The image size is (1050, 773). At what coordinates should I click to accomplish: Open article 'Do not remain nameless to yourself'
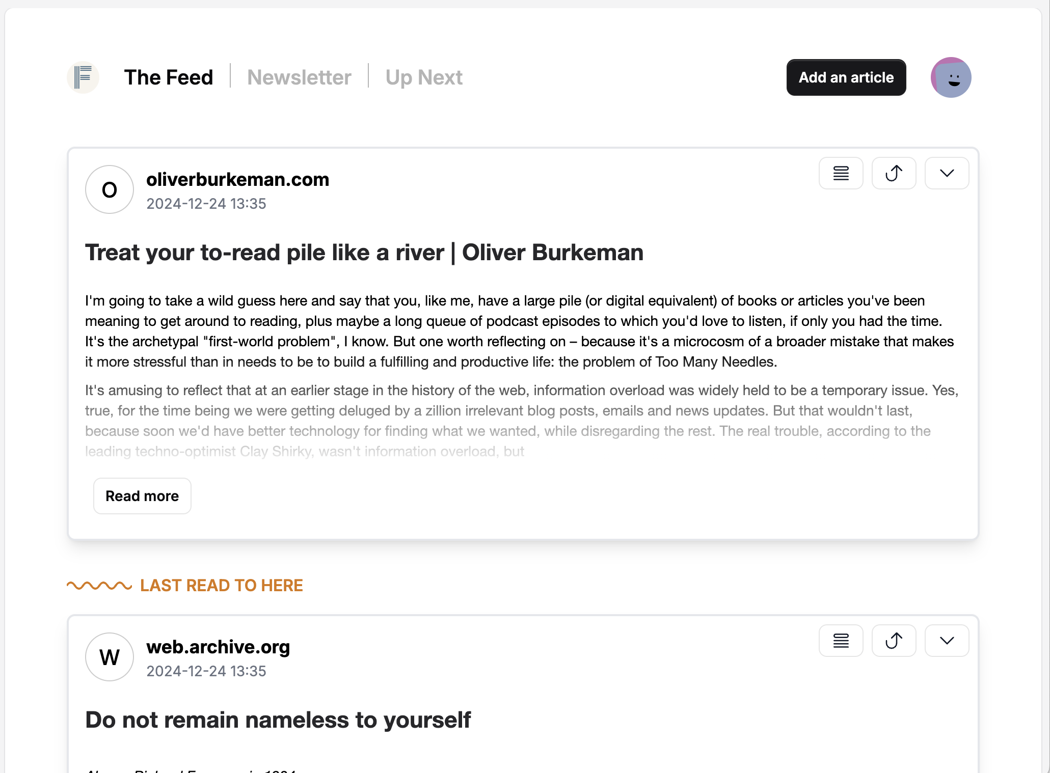278,720
